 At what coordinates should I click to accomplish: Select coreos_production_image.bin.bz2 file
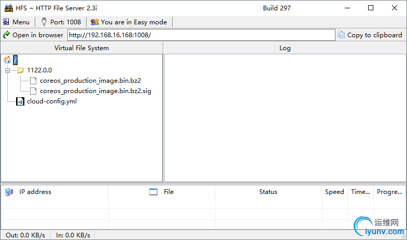[90, 81]
